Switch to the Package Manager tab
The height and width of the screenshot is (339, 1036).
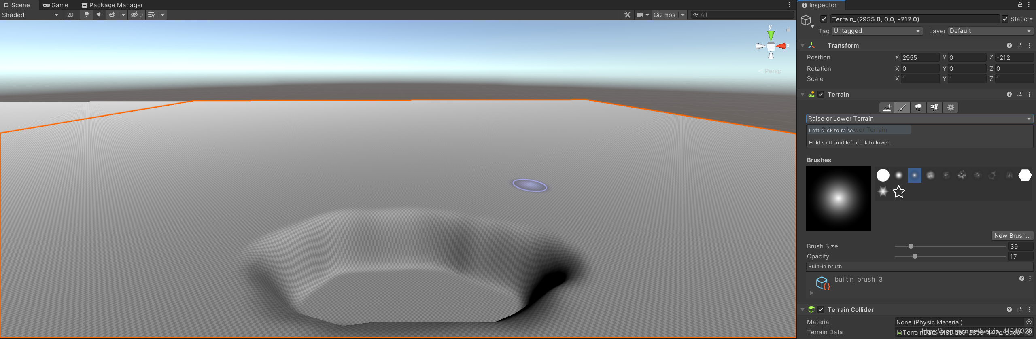(x=113, y=5)
